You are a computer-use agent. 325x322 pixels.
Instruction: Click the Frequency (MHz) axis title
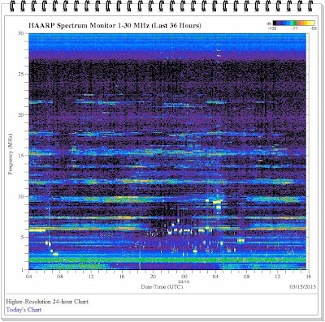[x=11, y=153]
